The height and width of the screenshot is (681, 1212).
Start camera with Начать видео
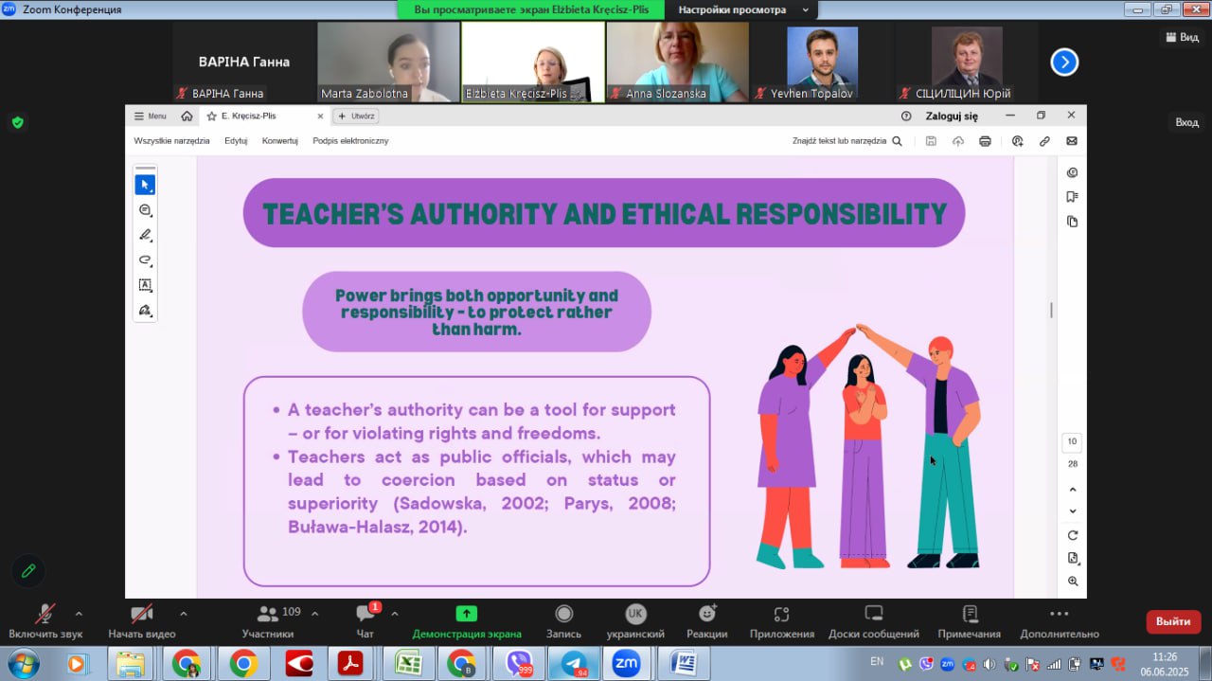click(x=142, y=615)
